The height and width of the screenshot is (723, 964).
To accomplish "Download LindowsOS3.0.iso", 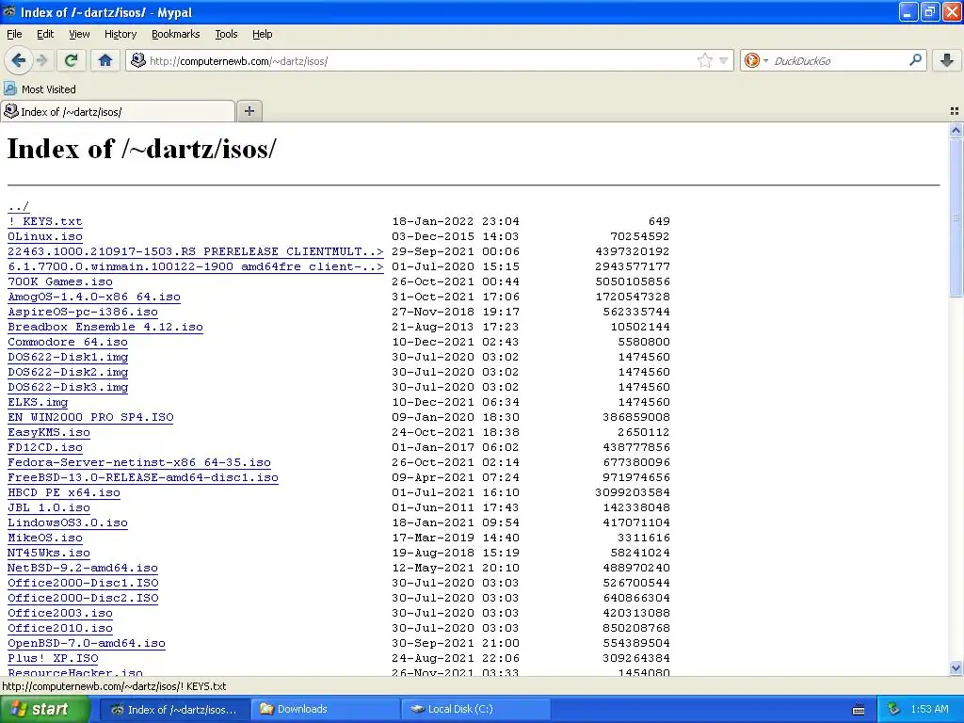I will (68, 522).
